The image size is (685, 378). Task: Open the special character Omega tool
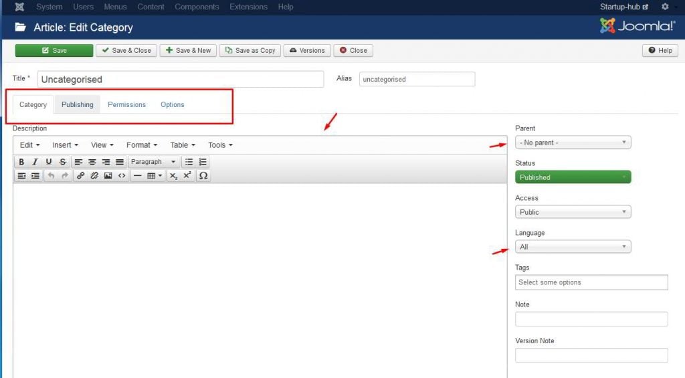coord(203,176)
